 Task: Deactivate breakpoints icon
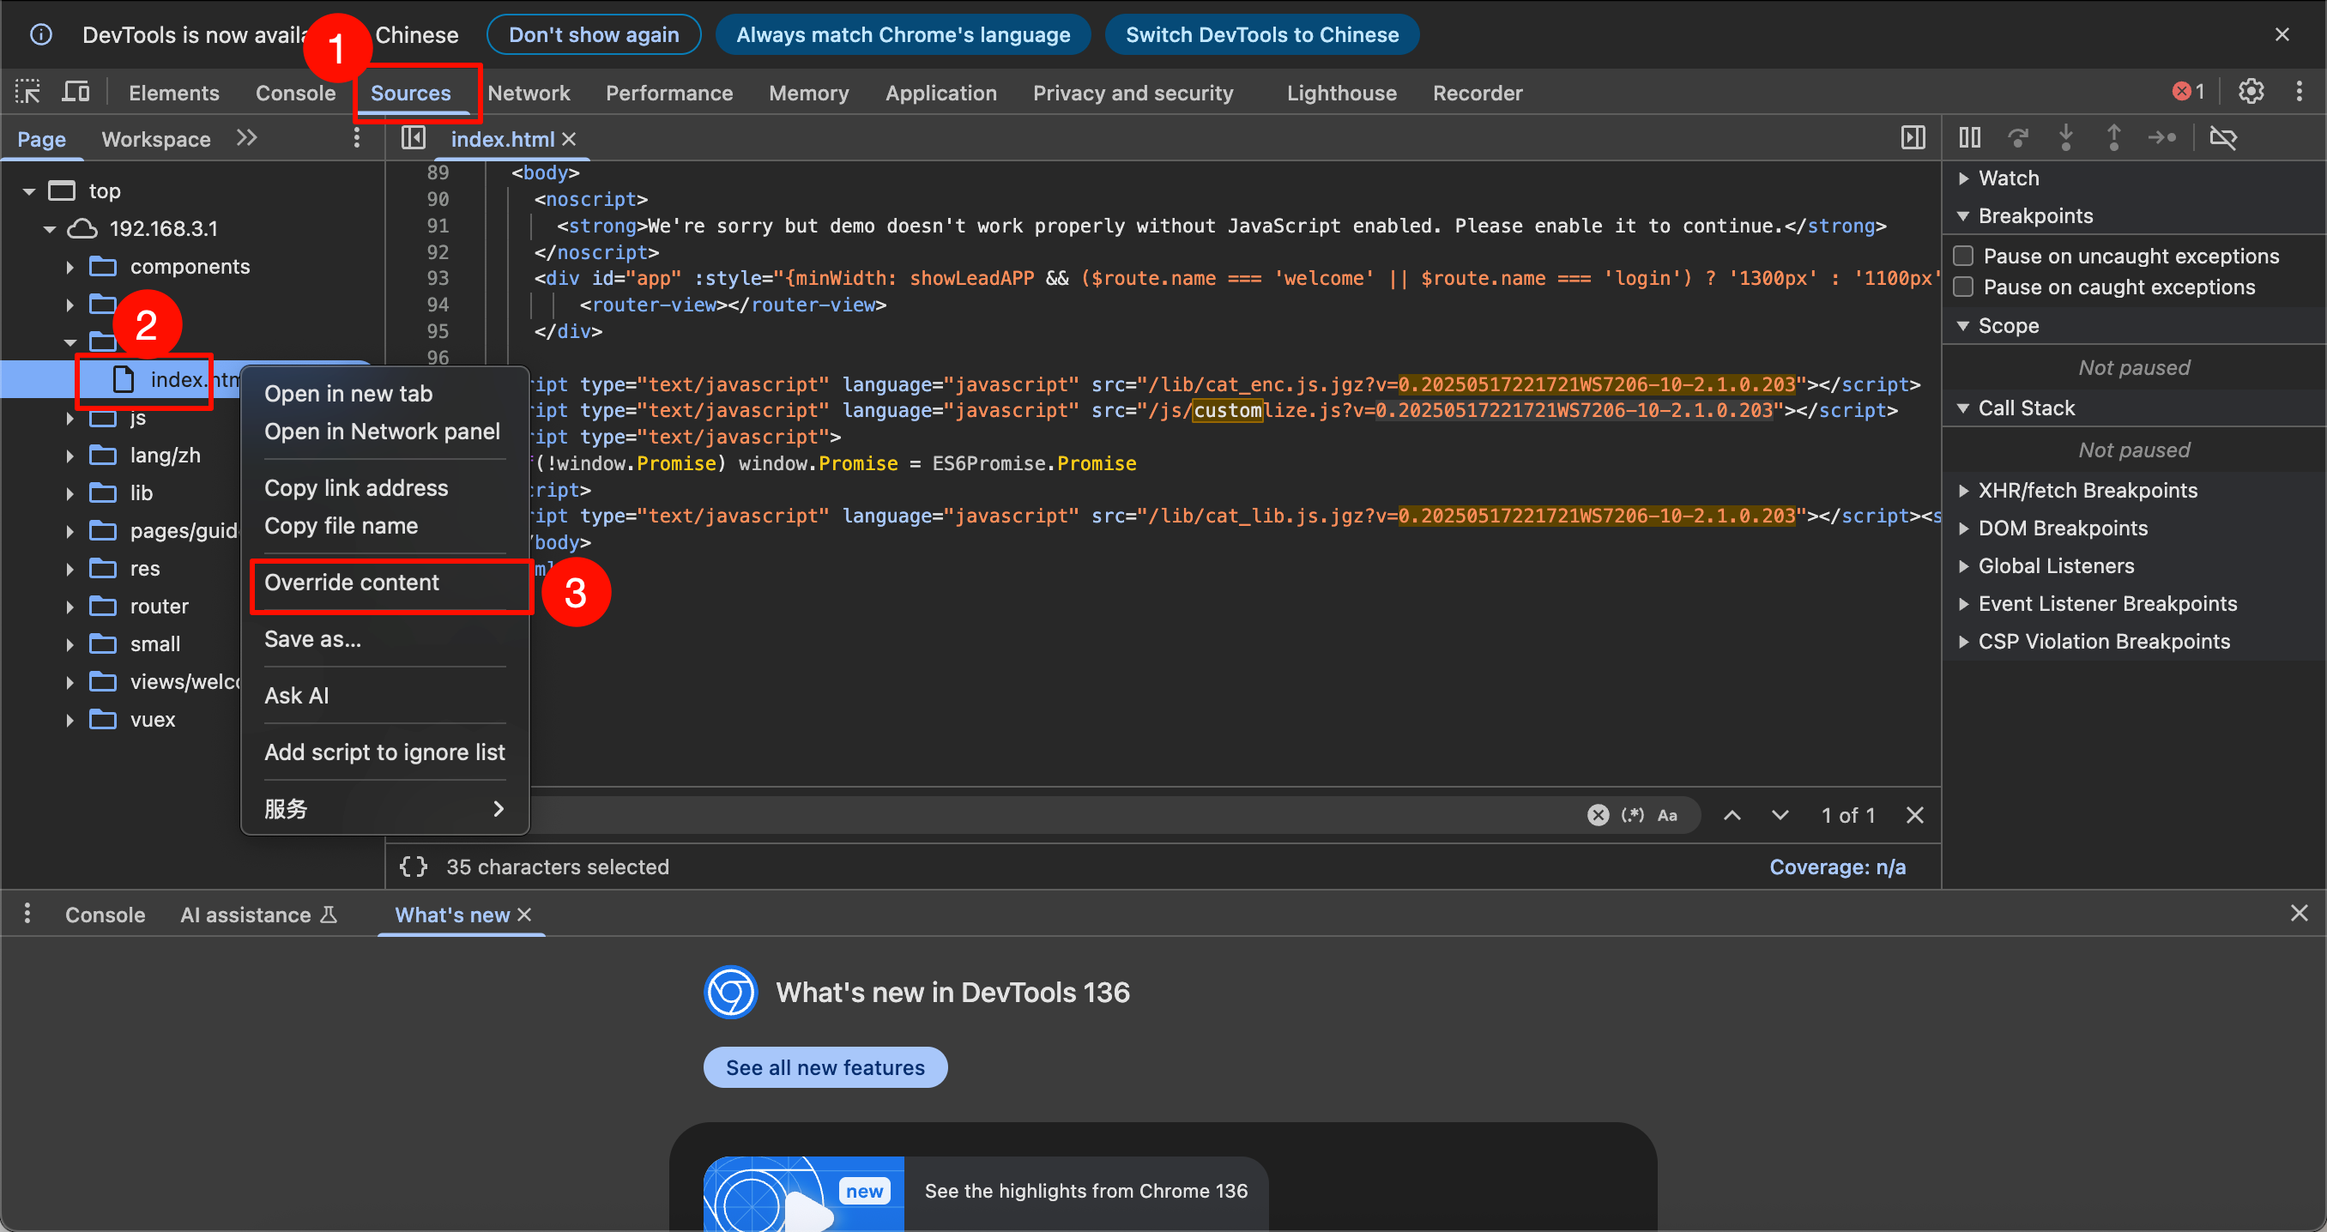pos(2222,137)
